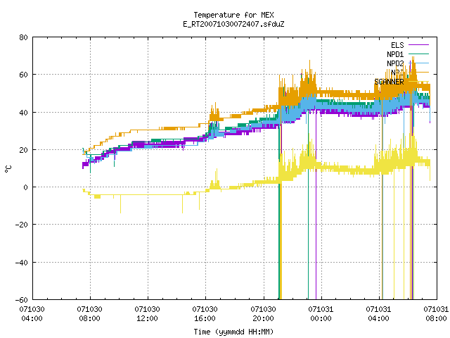Screen dimensions: 450x338
Task: Click x-axis tick label 071030 12:00
Action: coord(147,314)
